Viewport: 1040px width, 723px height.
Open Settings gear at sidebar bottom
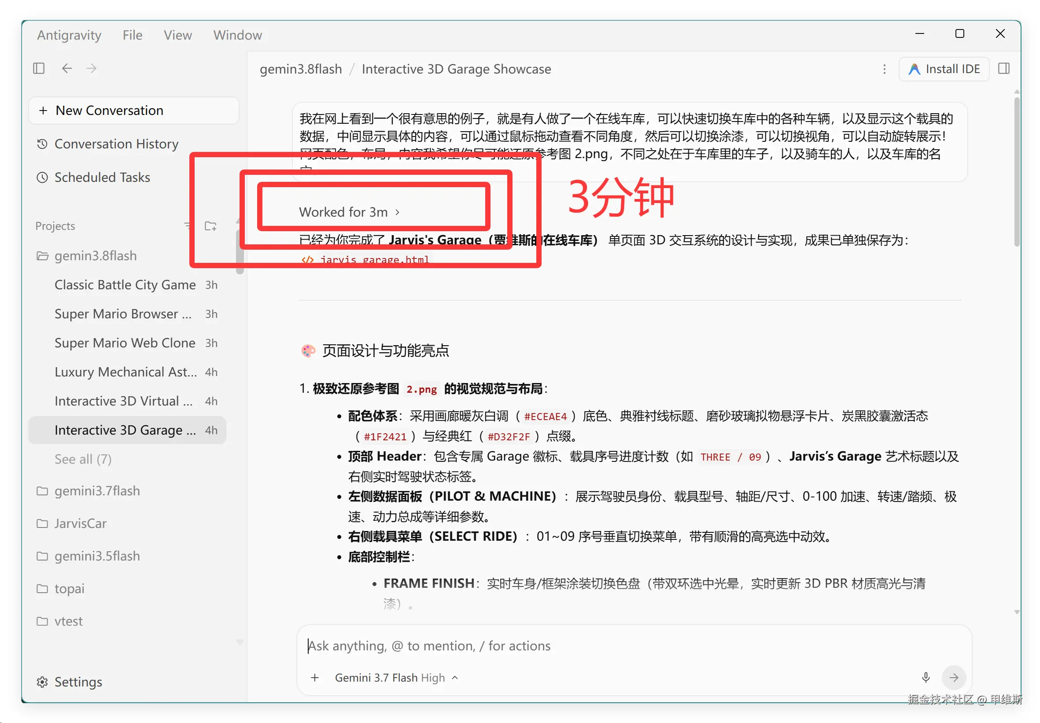(x=69, y=681)
